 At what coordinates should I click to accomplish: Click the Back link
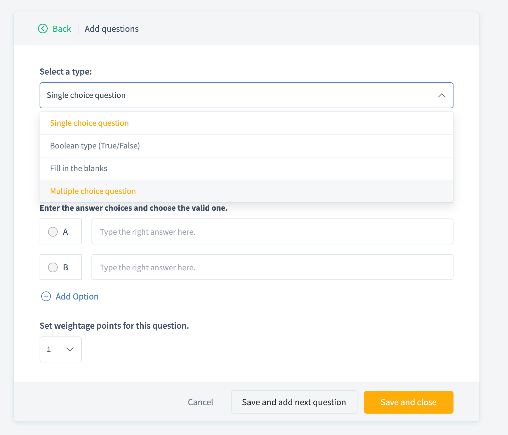coord(62,29)
